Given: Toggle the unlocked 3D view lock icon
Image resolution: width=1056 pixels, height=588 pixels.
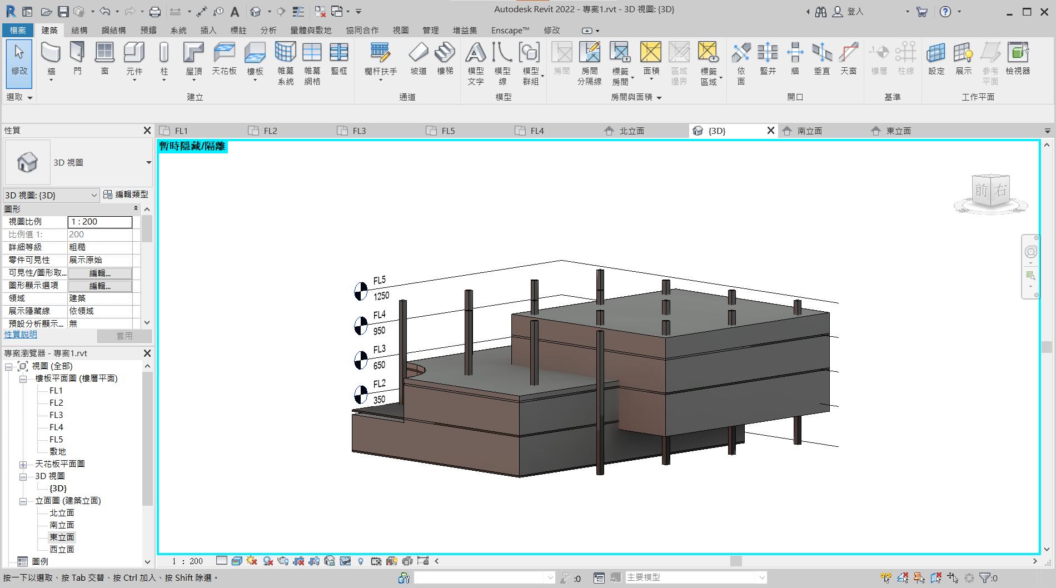Looking at the screenshot, I should coord(330,561).
